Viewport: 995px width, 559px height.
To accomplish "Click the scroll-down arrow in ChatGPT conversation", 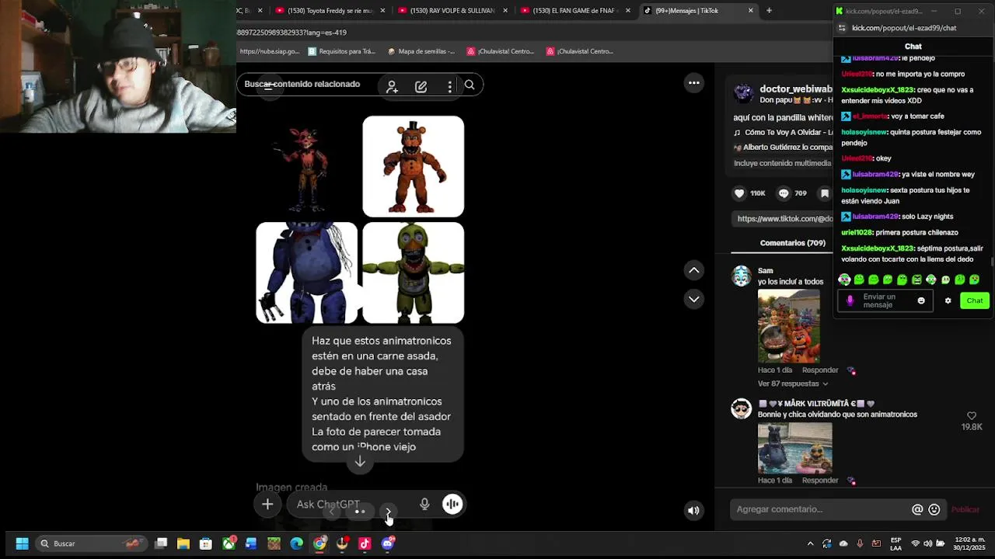I will (360, 462).
